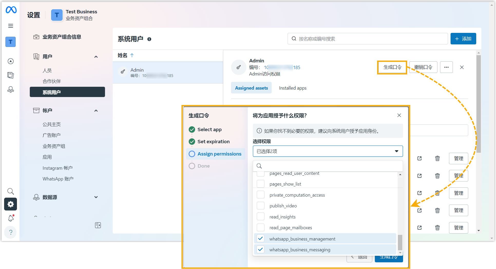The width and height of the screenshot is (496, 269).
Task: Enable the read_insights permission checkbox
Action: (260, 217)
